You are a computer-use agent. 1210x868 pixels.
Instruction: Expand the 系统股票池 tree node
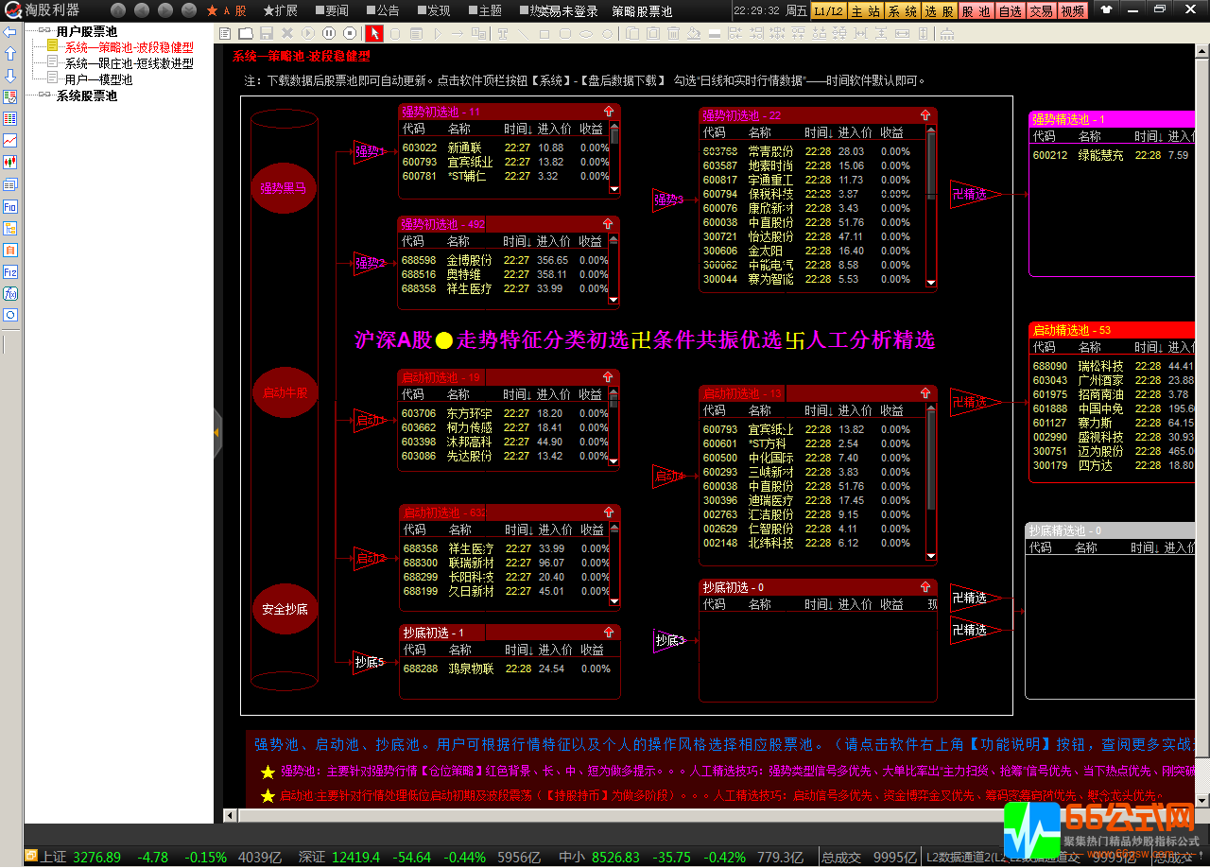click(43, 95)
